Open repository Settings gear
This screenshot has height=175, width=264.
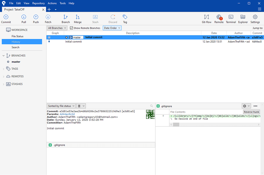[255, 19]
